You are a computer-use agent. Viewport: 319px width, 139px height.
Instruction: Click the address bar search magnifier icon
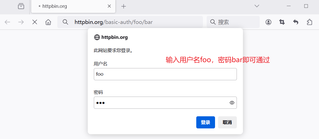[65, 22]
